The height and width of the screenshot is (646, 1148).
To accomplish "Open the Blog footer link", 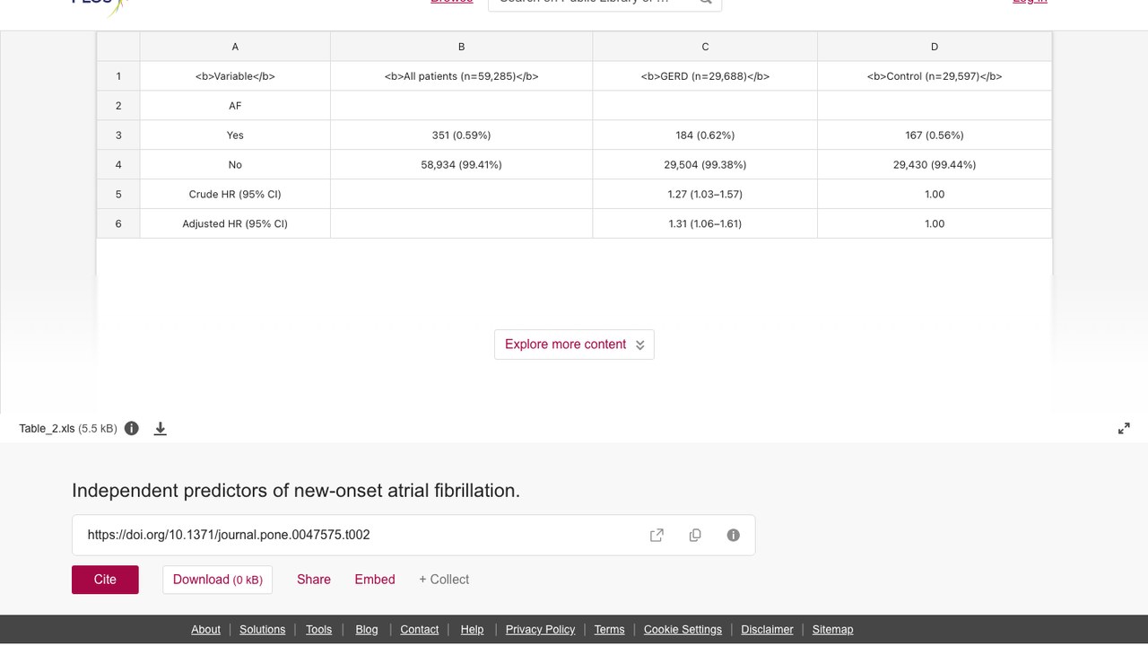I will point(367,629).
